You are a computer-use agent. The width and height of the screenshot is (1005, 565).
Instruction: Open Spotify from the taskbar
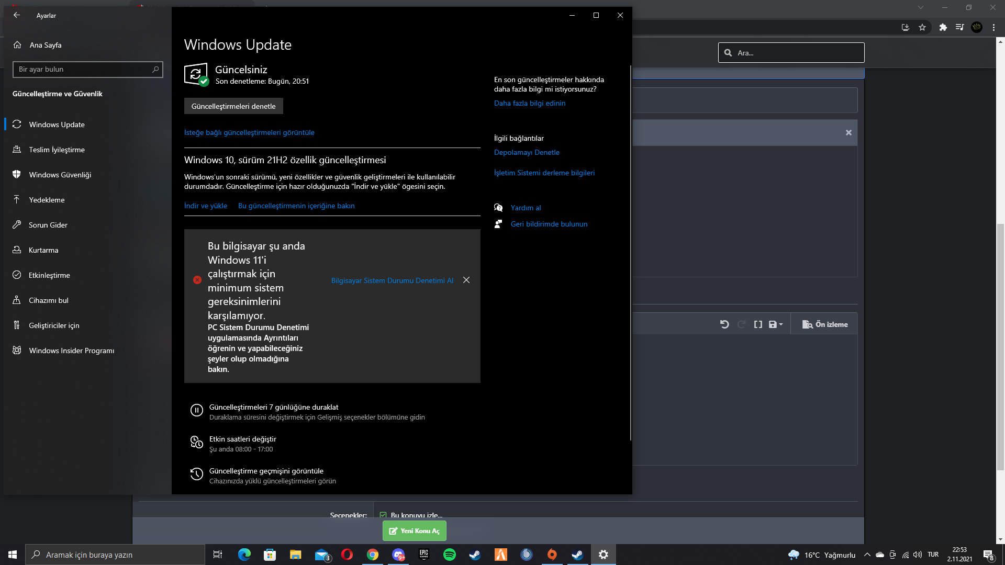449,555
